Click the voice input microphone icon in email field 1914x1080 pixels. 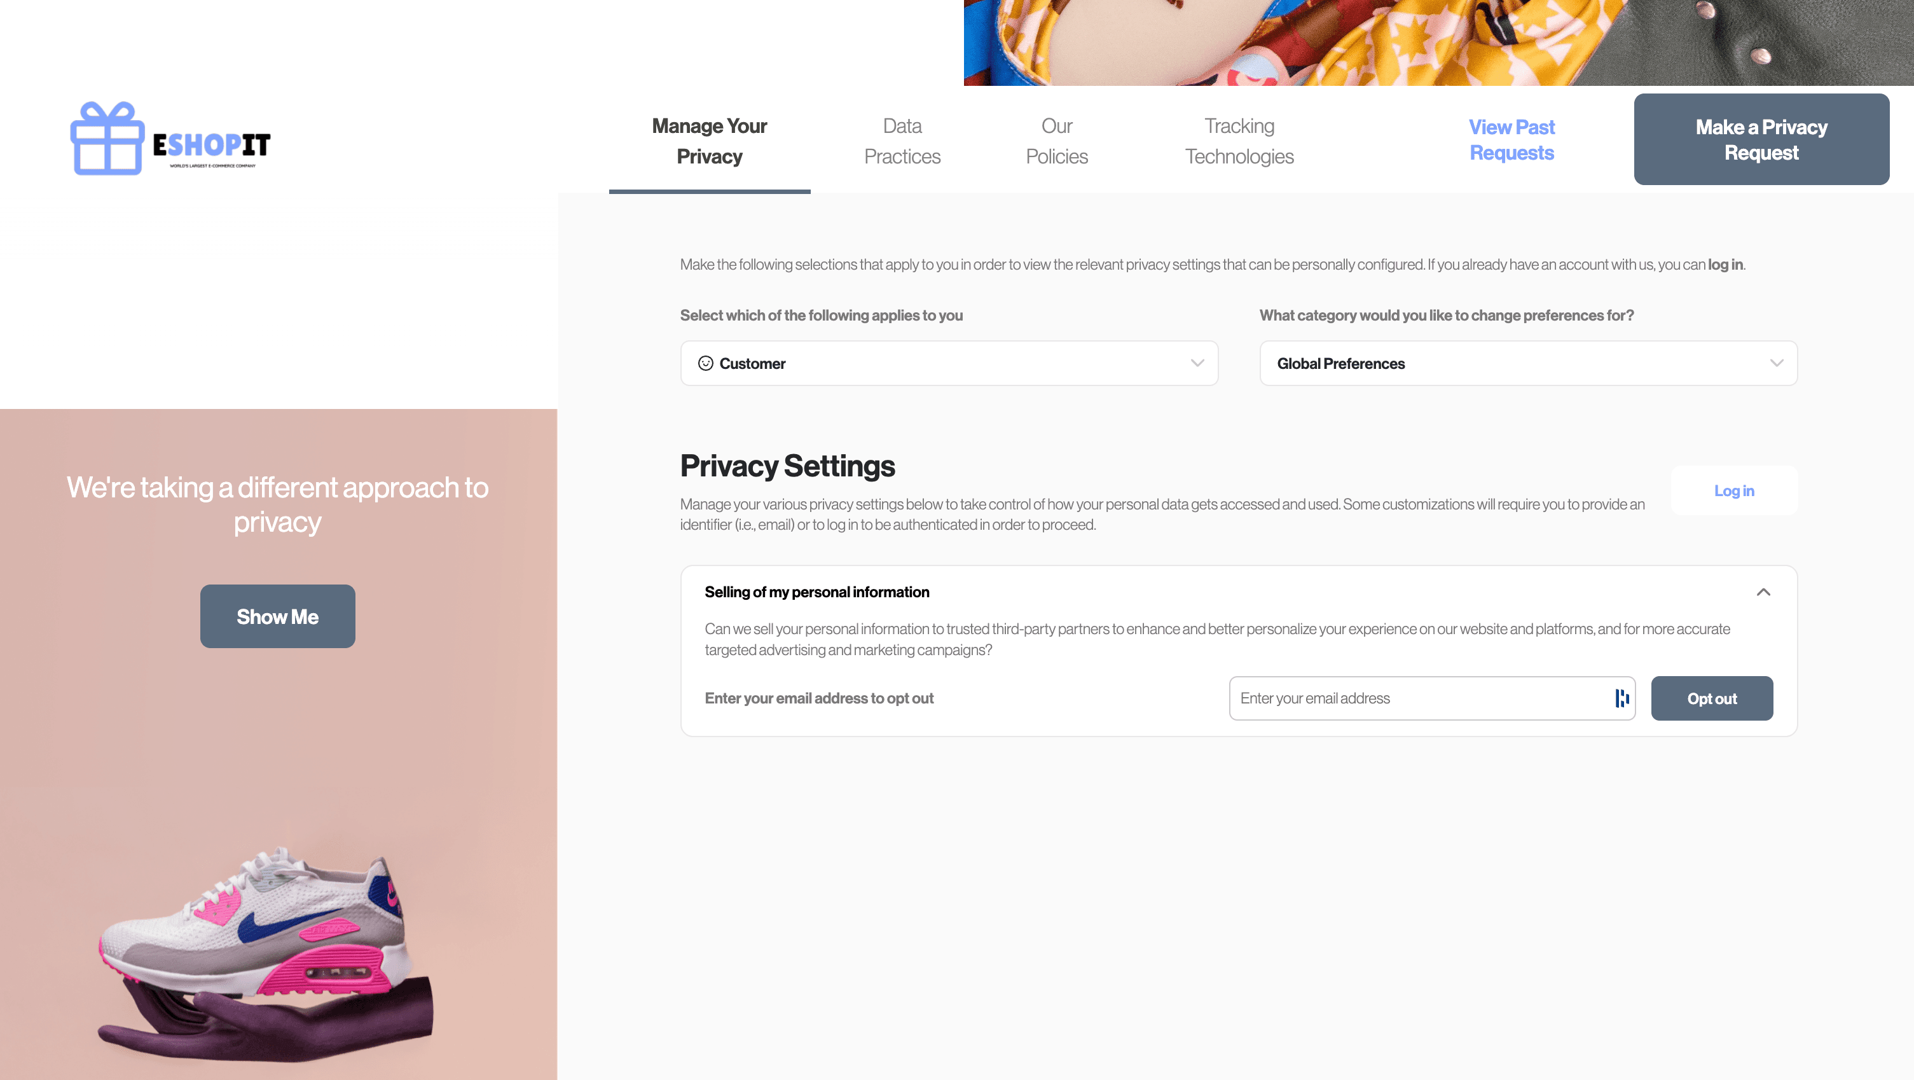1622,697
